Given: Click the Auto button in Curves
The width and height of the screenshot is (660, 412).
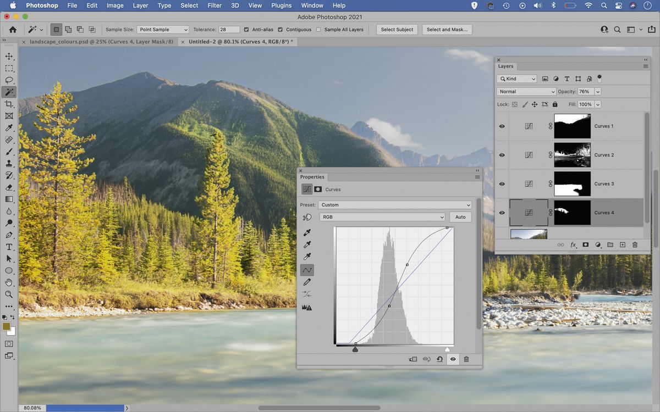Looking at the screenshot, I should click(x=460, y=217).
